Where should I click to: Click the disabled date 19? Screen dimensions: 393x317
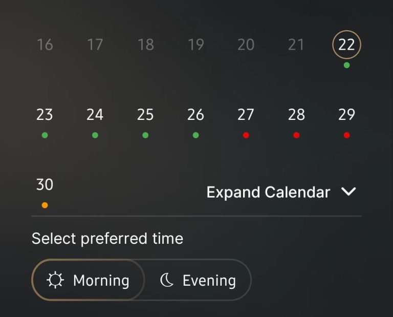(x=196, y=45)
